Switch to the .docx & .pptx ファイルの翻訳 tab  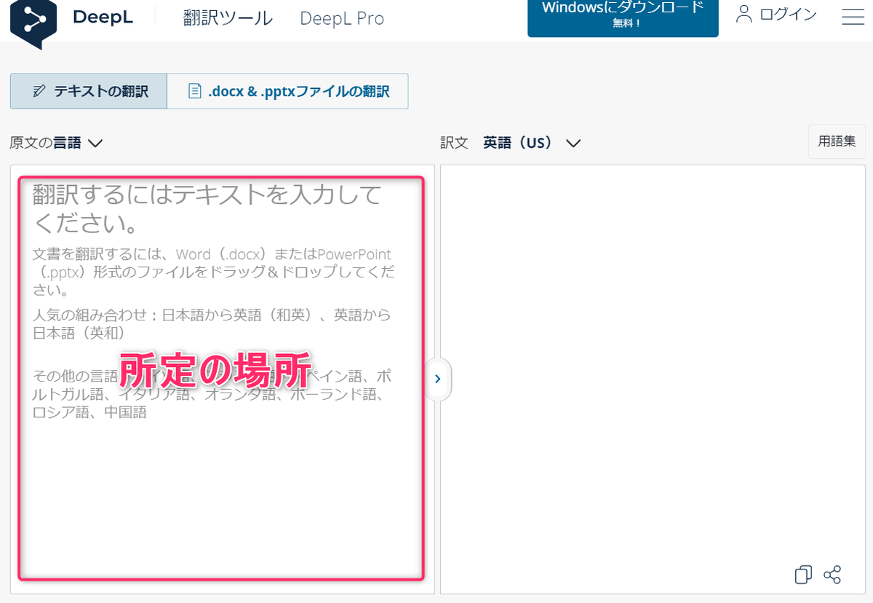pos(288,91)
